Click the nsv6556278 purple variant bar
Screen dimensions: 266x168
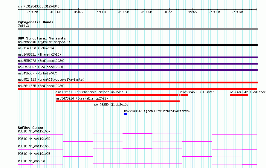coord(137,64)
